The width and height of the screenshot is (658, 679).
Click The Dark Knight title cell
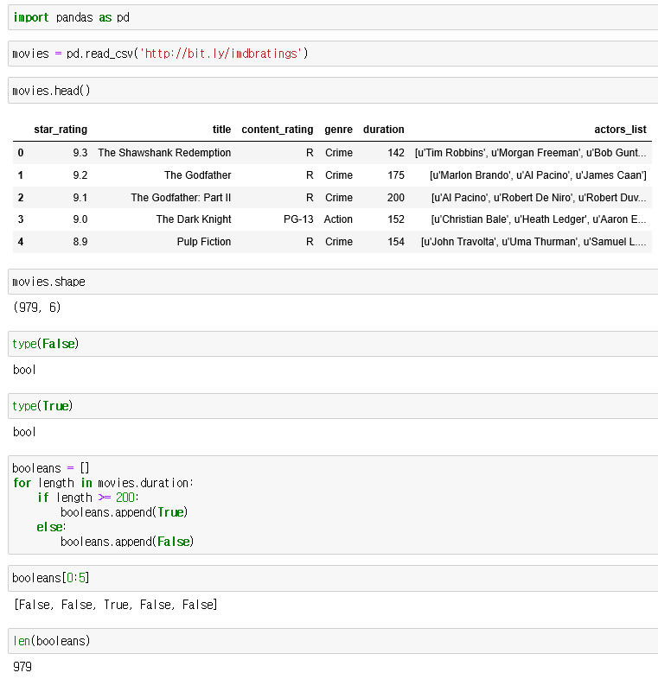coord(193,219)
